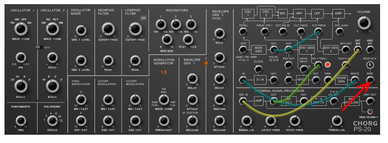Toggle the 24 dB lowpass filter button
Image resolution: width=388 pixels, height=143 pixels.
pyautogui.click(x=143, y=18)
